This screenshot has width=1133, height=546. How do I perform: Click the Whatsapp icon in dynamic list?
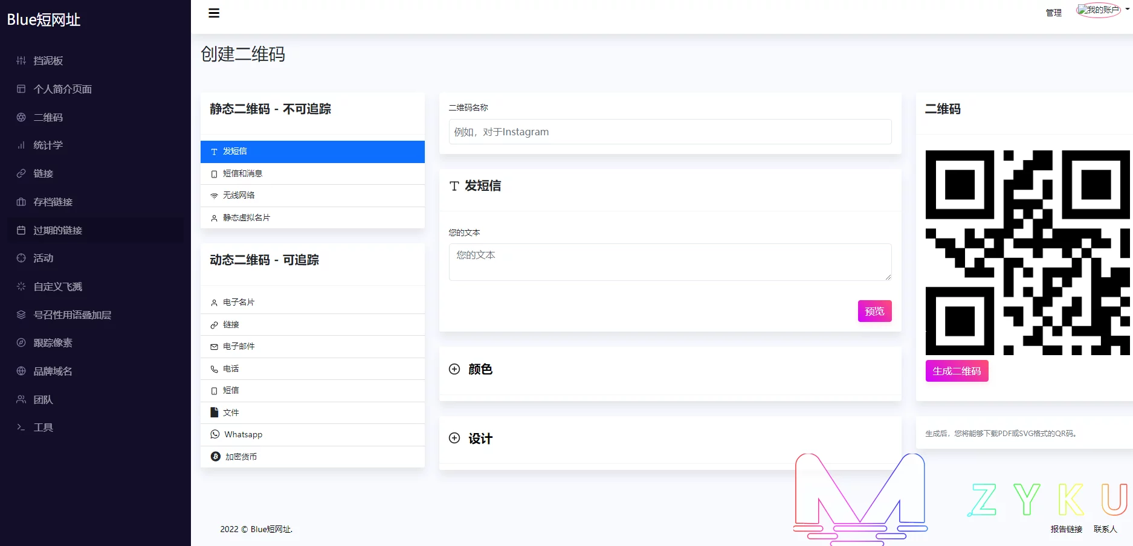click(x=215, y=434)
